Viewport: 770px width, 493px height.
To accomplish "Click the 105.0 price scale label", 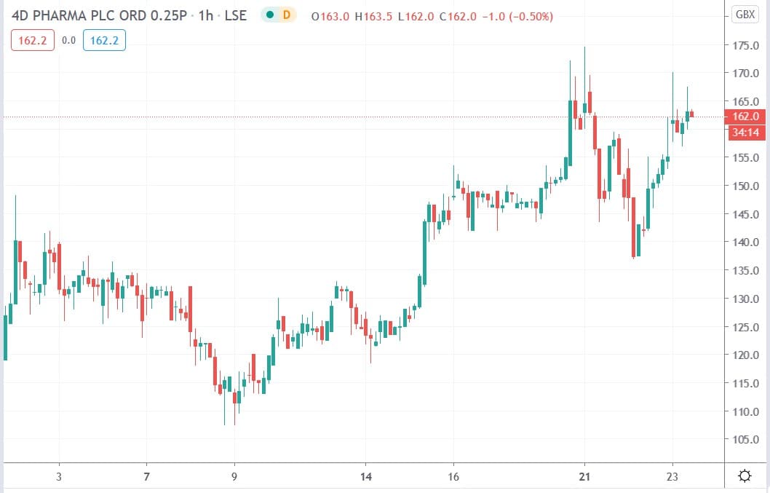I will (x=747, y=440).
